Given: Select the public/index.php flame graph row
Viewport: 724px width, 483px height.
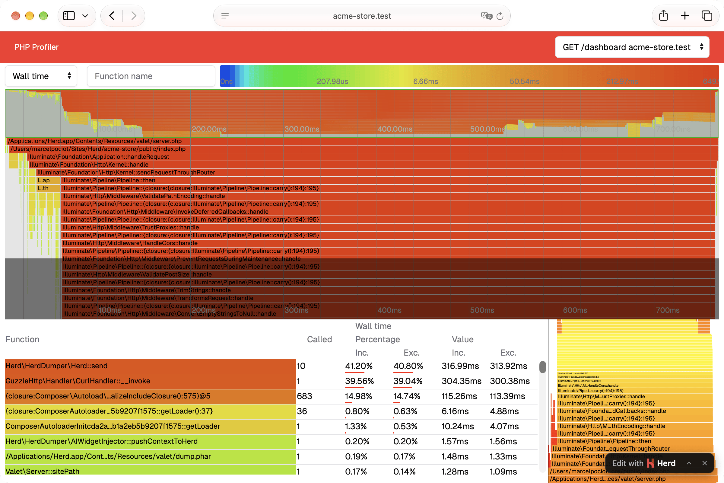Looking at the screenshot, I should click(x=364, y=149).
